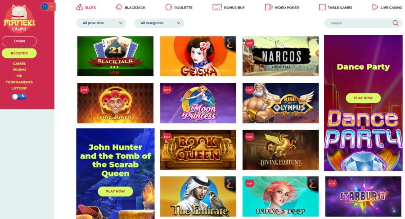Viewport: 405px width, 219px height.
Task: Click the Live Casino play icon
Action: click(x=375, y=7)
